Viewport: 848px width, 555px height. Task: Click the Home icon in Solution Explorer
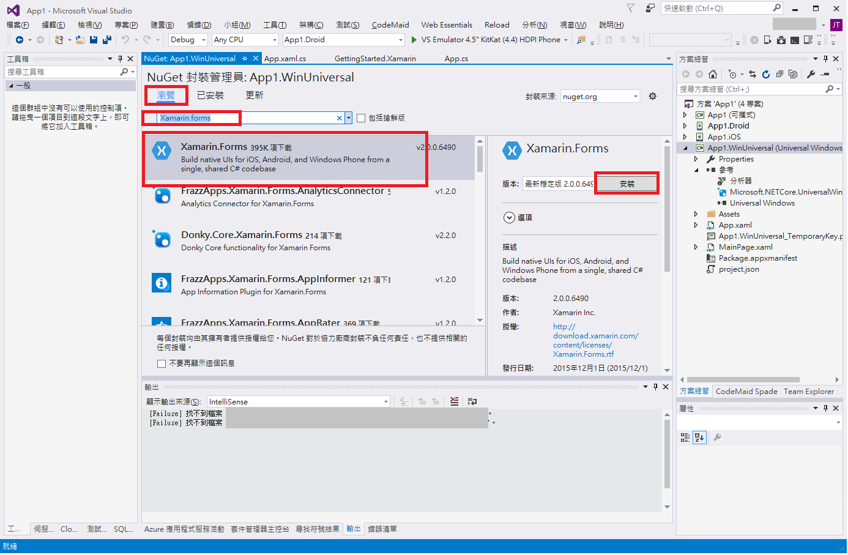coord(713,74)
